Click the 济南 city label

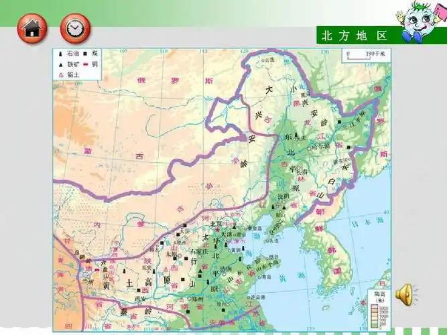tap(226, 269)
